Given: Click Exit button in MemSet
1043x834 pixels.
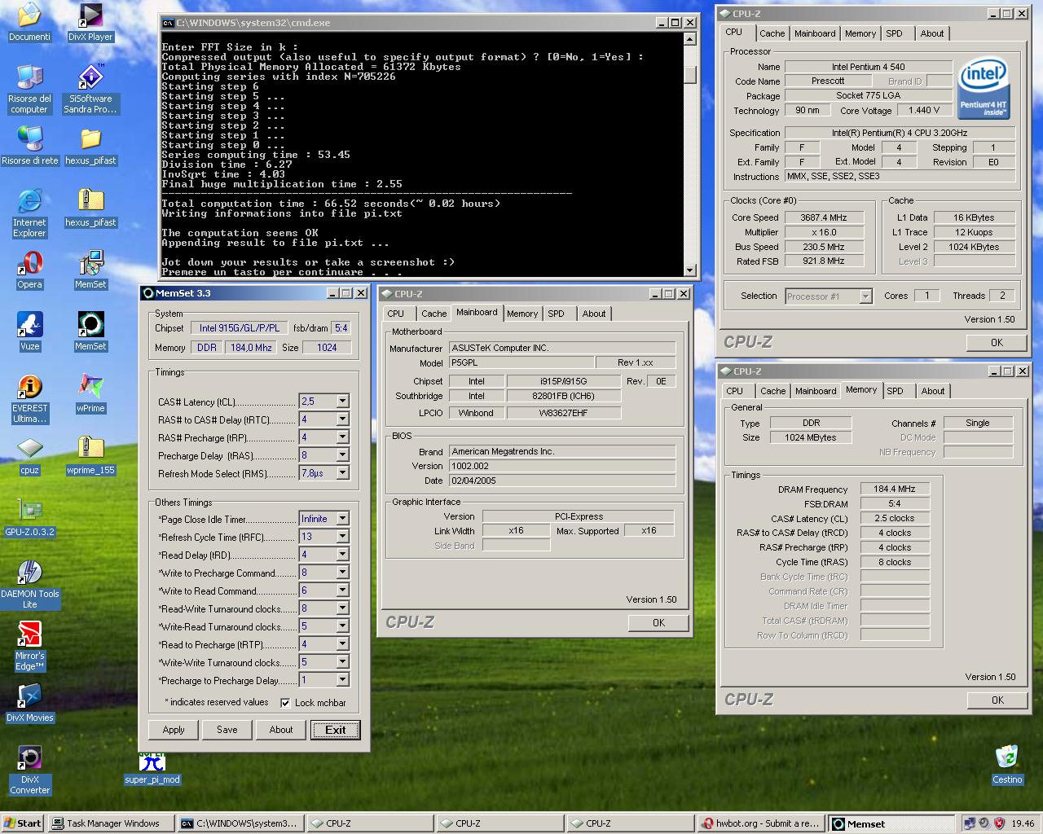Looking at the screenshot, I should point(335,730).
